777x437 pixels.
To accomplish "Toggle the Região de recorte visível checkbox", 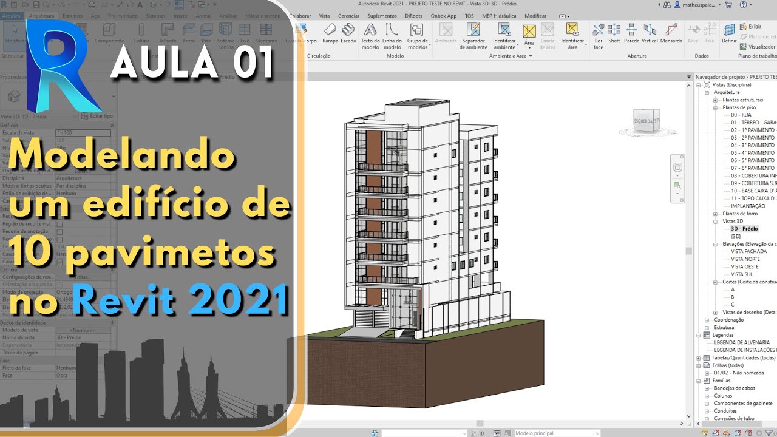I will tap(59, 224).
